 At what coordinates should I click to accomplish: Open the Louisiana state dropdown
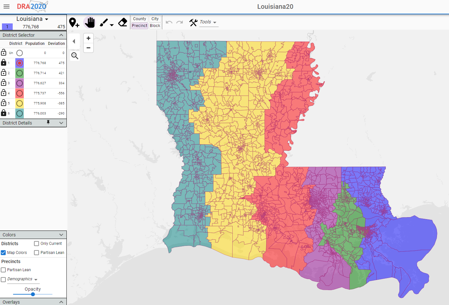tap(33, 19)
